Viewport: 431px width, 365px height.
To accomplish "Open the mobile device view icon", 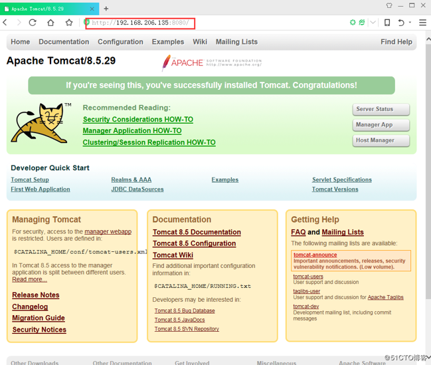I will [x=387, y=23].
